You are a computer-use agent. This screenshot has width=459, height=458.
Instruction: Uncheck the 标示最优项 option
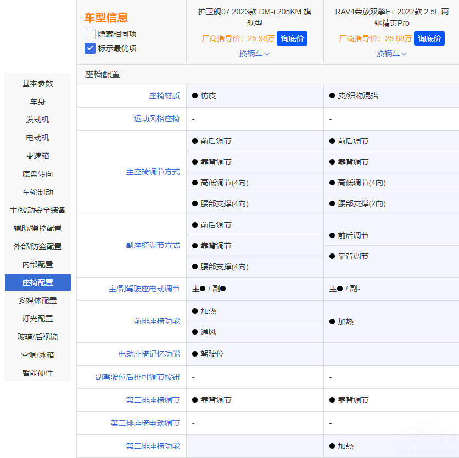pyautogui.click(x=89, y=48)
